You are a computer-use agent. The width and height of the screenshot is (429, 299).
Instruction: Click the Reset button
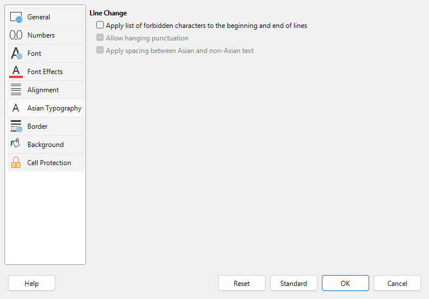(x=242, y=283)
